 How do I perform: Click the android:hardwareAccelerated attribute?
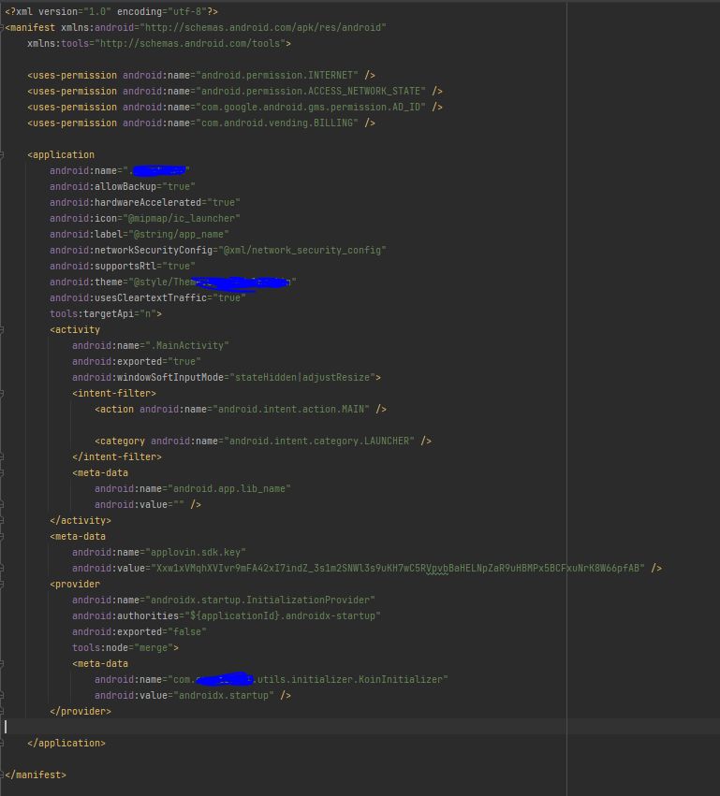pyautogui.click(x=145, y=203)
